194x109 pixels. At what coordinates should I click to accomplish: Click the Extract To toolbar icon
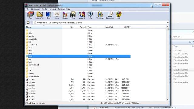coord(39,15)
